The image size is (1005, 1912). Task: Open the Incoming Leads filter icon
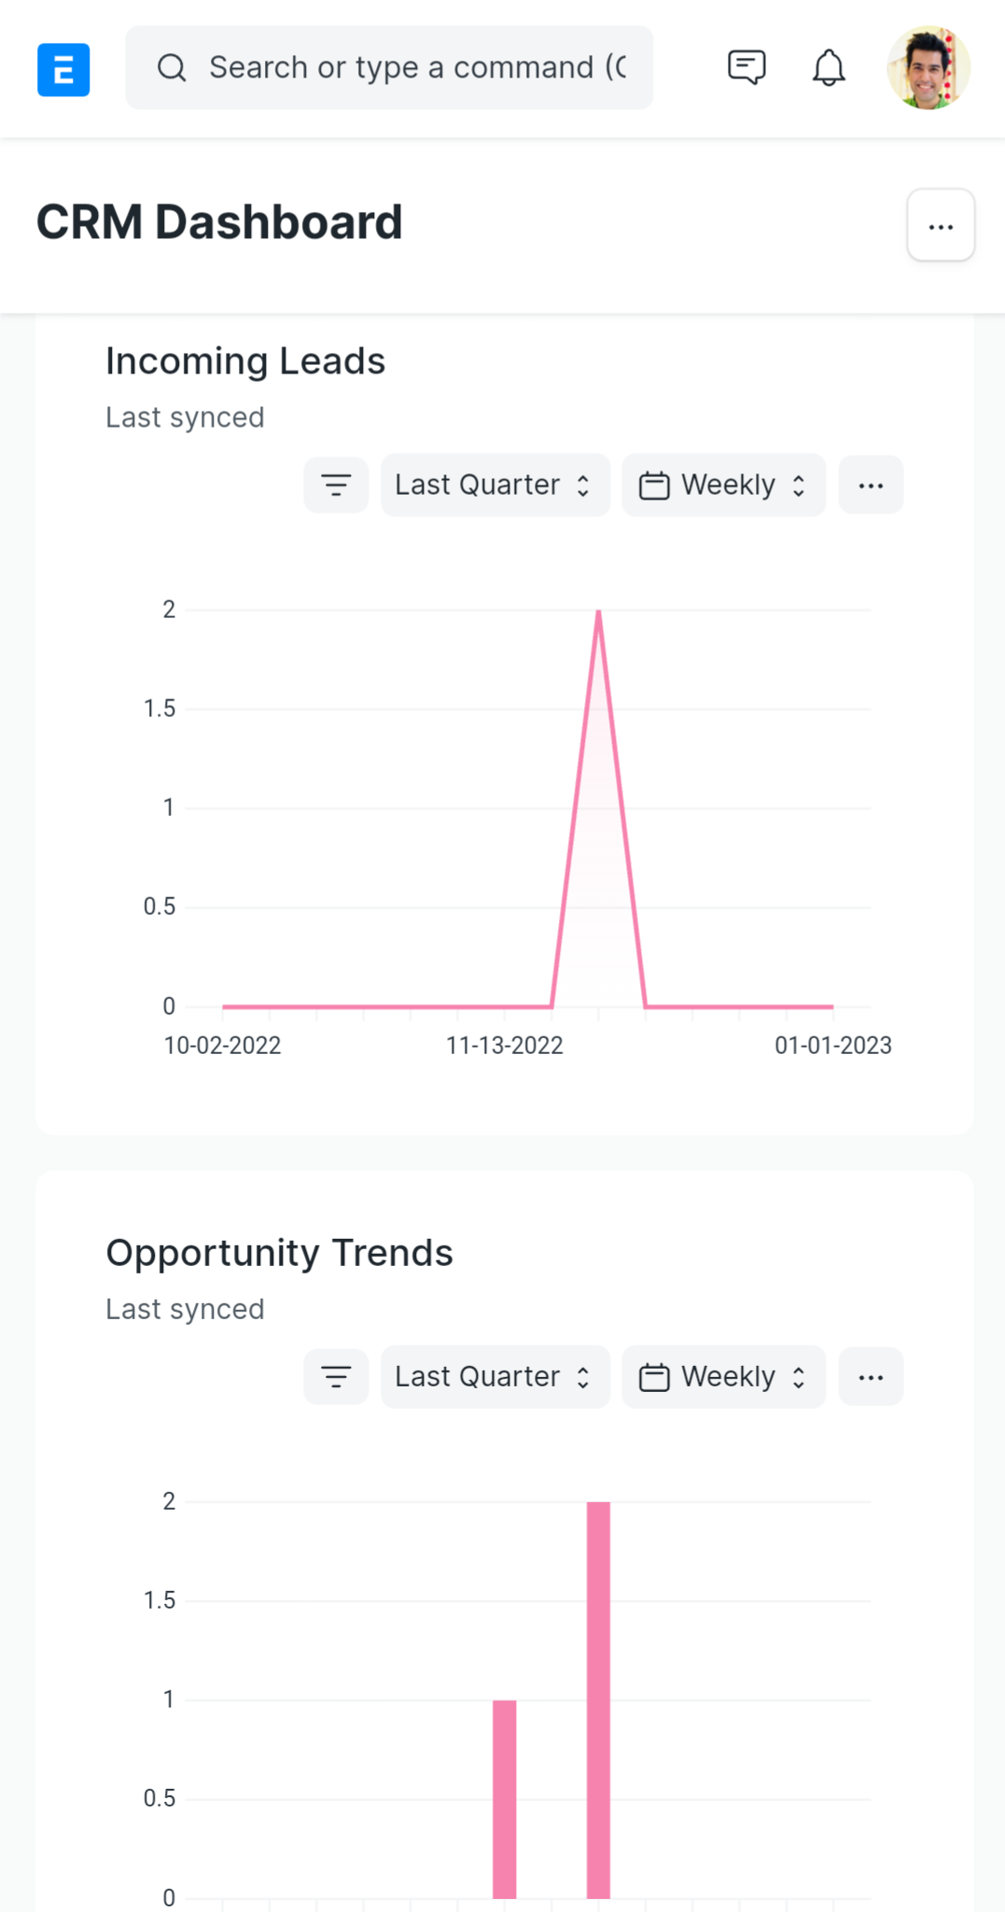(336, 485)
